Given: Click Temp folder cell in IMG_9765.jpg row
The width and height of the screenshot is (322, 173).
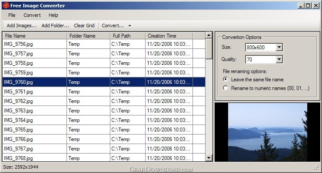Looking at the screenshot, I should 89,130.
